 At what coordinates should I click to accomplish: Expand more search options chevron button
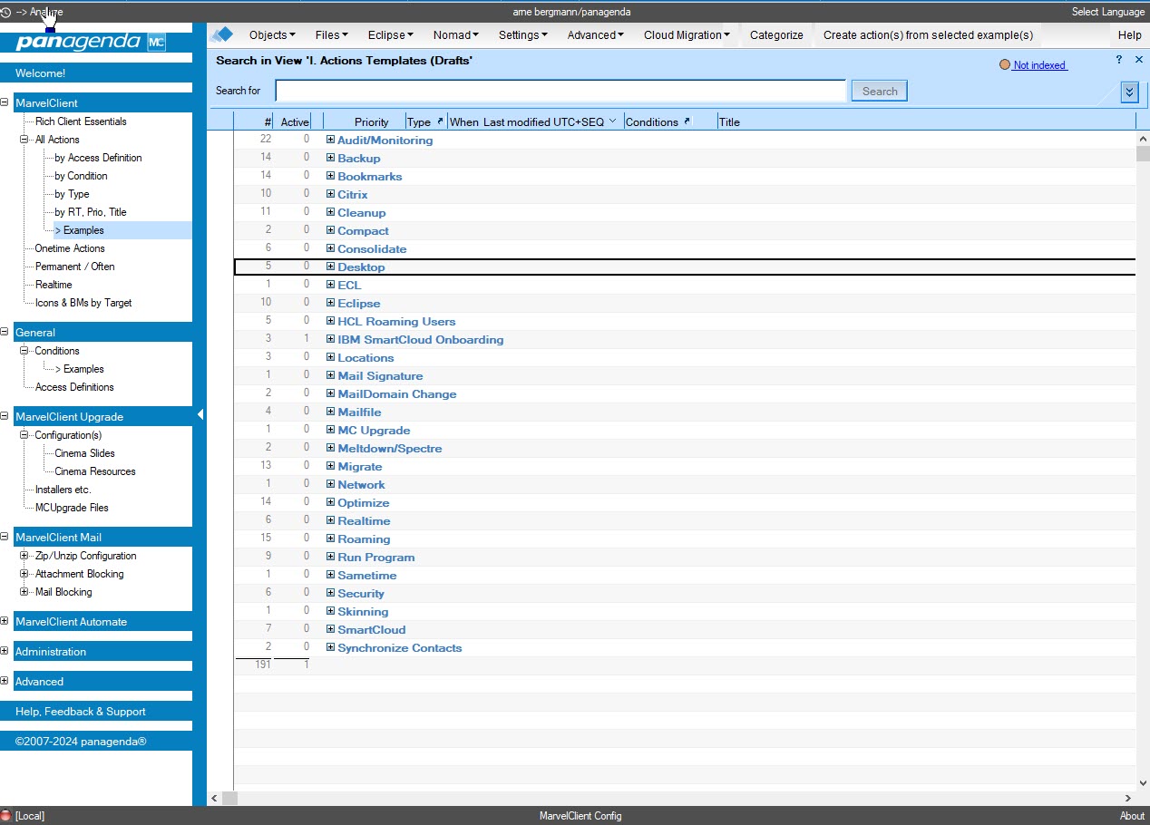click(1129, 92)
